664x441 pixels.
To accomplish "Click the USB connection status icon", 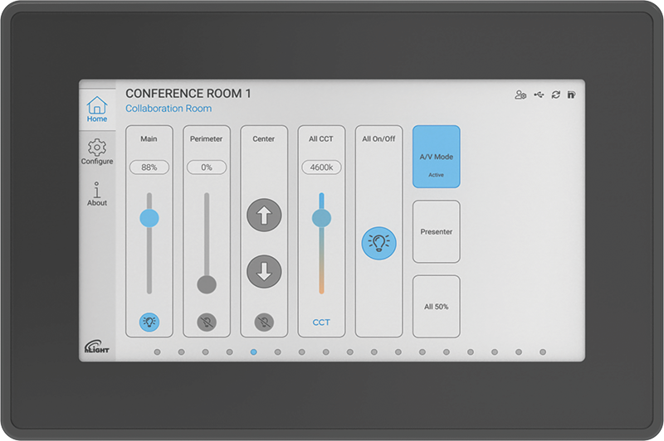I will pyautogui.click(x=538, y=95).
